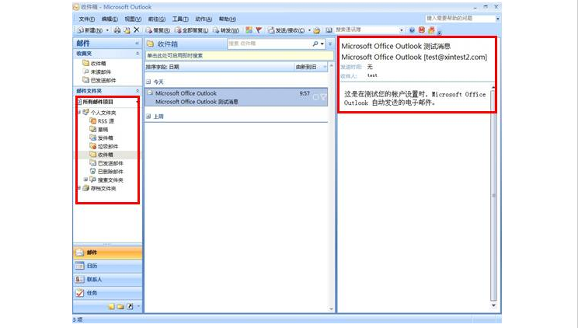The image size is (578, 328).
Task: Click the Move to Folder icon
Action: 127,30
